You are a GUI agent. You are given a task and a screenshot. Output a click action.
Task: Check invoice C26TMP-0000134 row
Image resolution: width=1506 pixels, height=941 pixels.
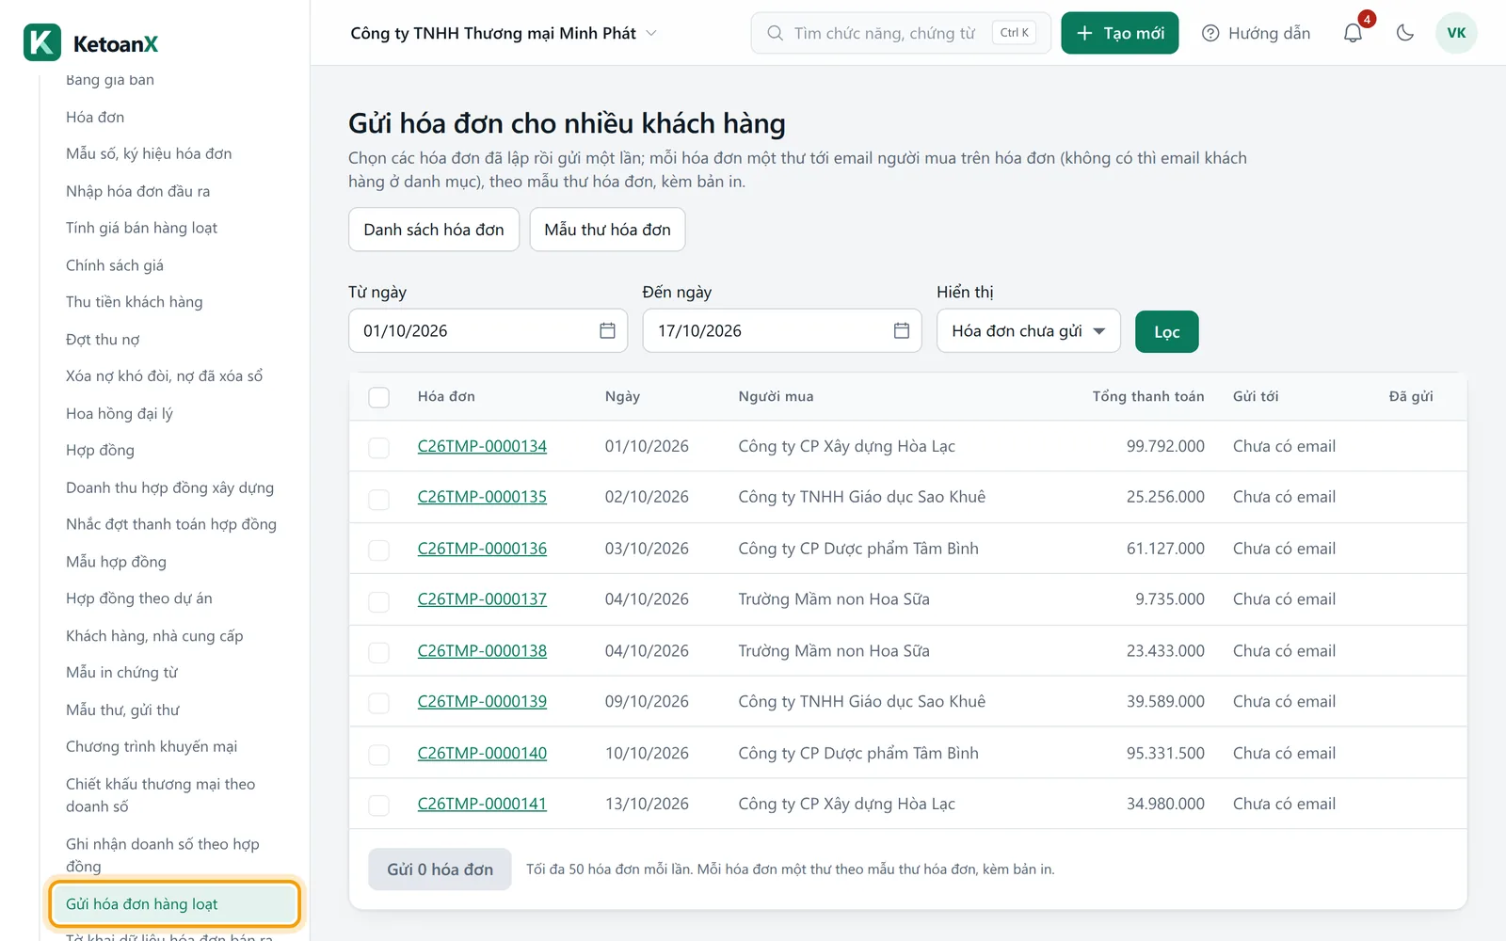point(378,447)
